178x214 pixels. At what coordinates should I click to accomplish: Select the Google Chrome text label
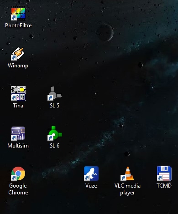click(x=18, y=189)
